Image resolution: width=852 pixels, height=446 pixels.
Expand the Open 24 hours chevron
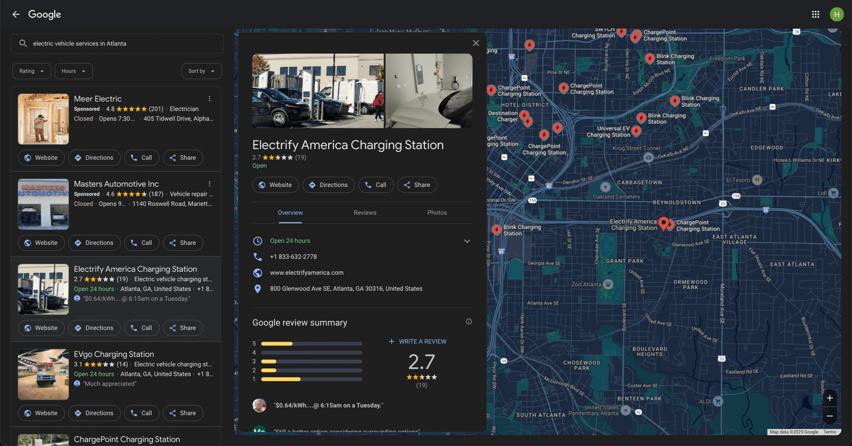coord(467,241)
